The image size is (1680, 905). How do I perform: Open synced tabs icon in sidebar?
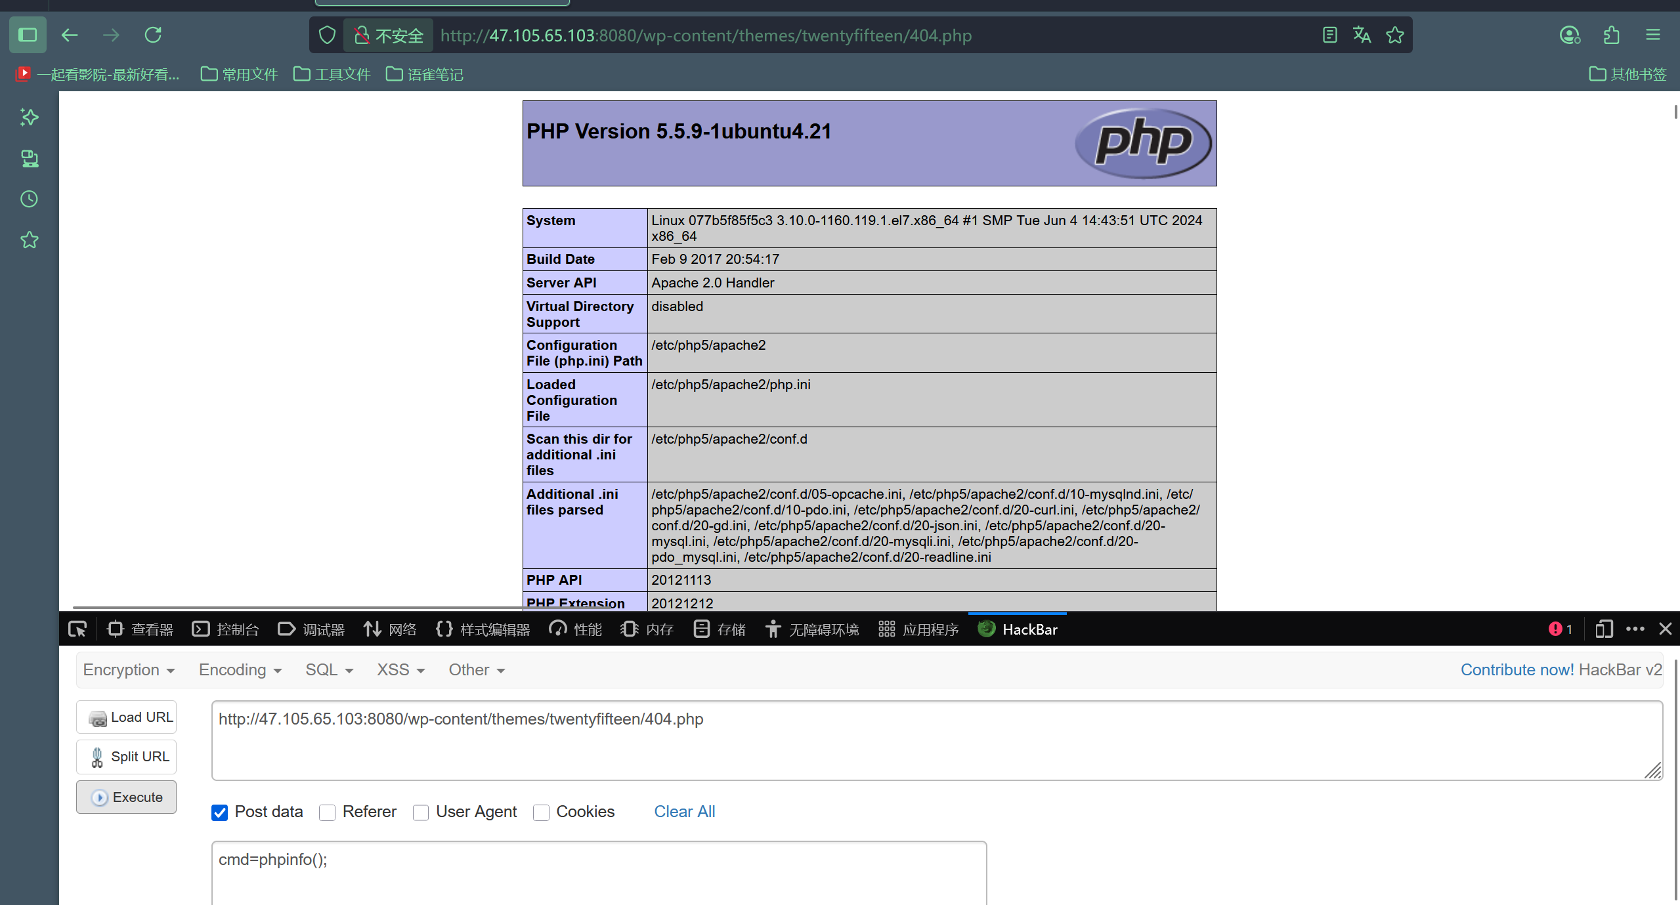(x=29, y=158)
